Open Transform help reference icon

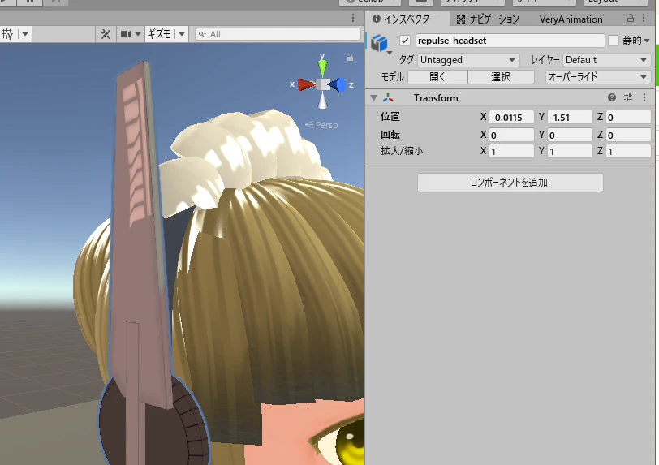612,97
